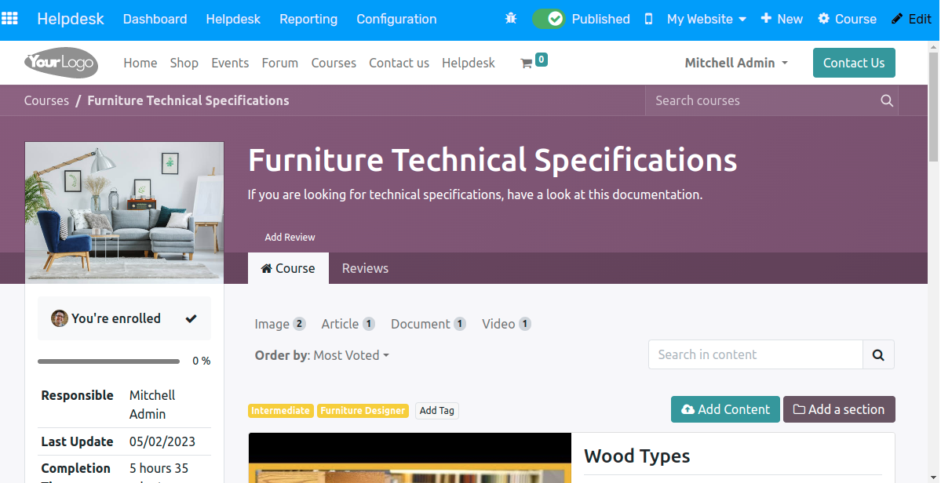The width and height of the screenshot is (941, 483).
Task: Toggle the Published switch off
Action: (x=549, y=19)
